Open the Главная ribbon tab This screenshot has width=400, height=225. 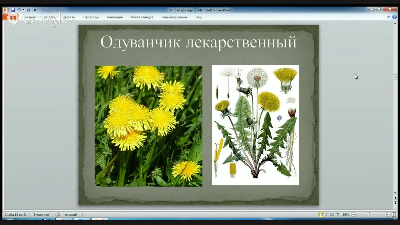[30, 17]
